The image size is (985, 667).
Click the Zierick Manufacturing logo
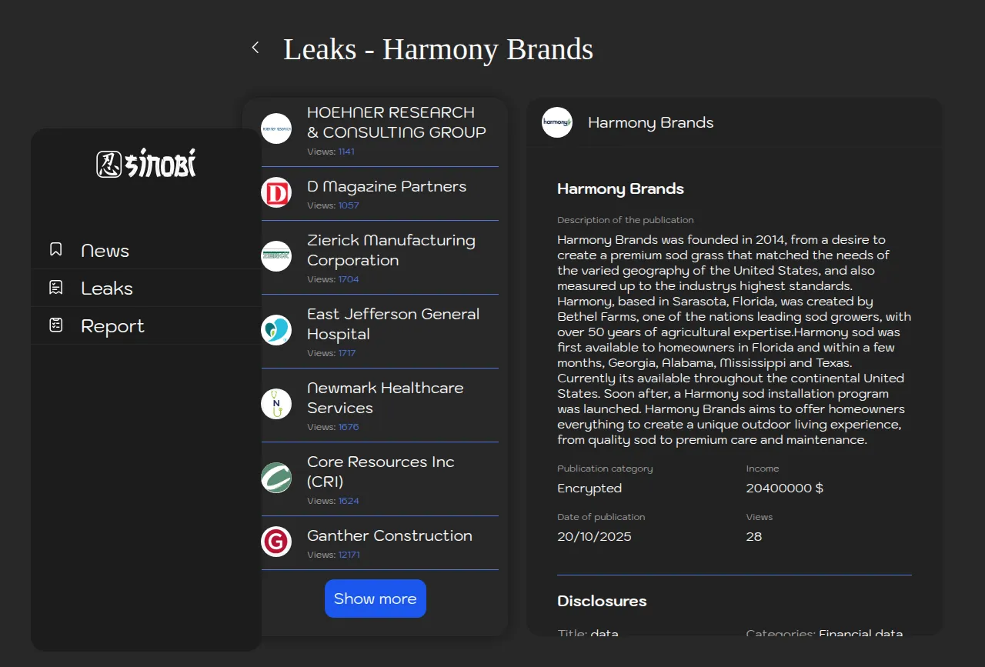tap(276, 256)
